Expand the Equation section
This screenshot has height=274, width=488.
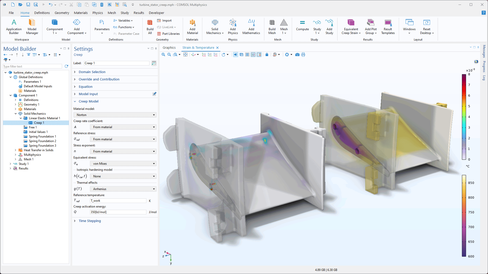(x=86, y=87)
